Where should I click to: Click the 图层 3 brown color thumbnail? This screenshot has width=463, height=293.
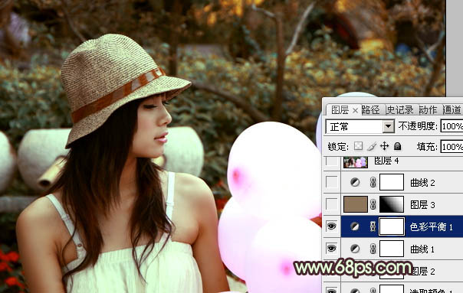[356, 204]
